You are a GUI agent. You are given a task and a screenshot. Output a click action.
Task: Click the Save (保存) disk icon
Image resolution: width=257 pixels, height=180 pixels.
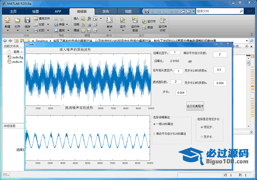[x=27, y=20]
